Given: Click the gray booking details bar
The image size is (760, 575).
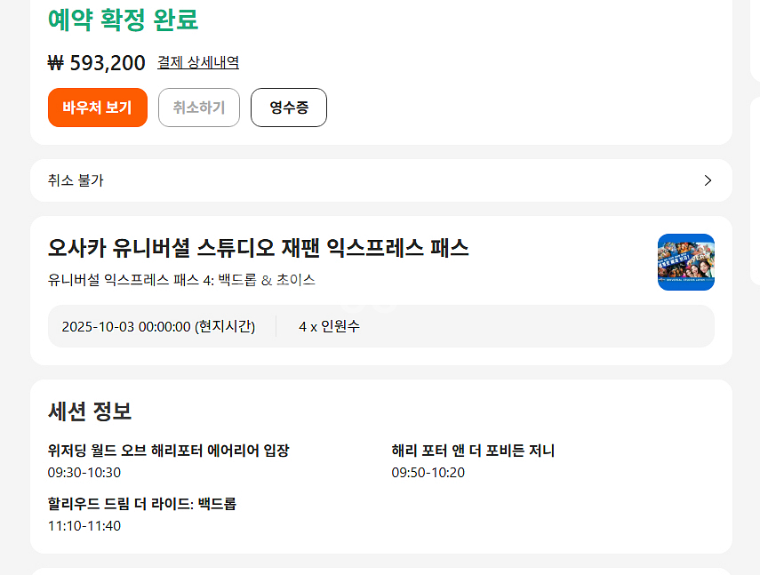Looking at the screenshot, I should [380, 326].
